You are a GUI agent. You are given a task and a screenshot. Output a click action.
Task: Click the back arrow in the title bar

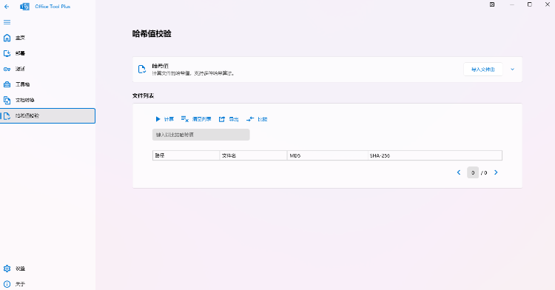[x=7, y=7]
